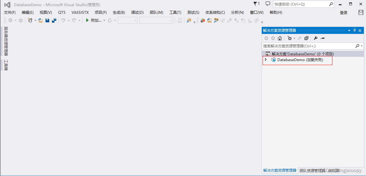
Task: Click the VAssistX find symbol icon
Action: [x=216, y=20]
